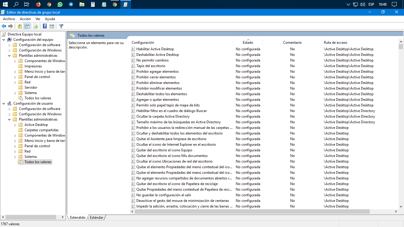Open the 'Acción' menu

click(x=25, y=19)
